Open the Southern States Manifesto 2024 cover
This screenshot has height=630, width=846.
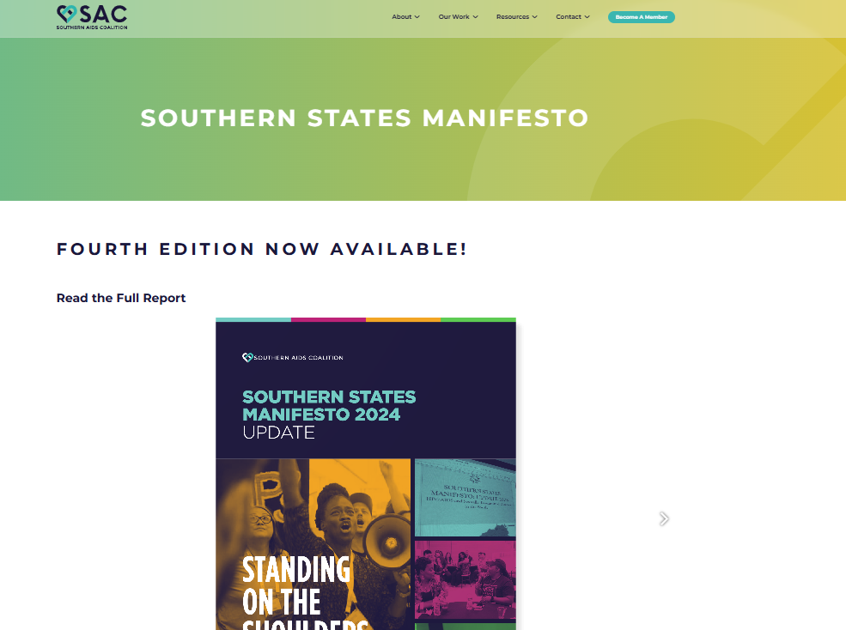coord(366,474)
